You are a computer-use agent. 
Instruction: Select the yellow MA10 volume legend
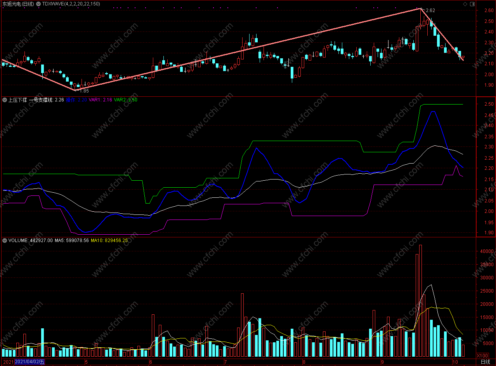pos(109,241)
